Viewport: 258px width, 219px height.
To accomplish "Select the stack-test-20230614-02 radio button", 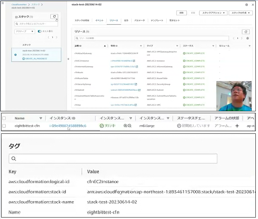I will [x=15, y=55].
